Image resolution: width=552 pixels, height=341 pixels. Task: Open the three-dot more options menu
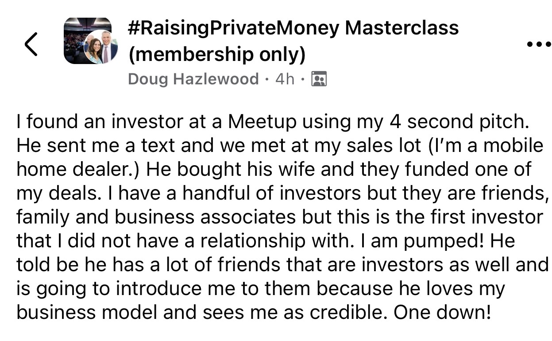click(538, 45)
